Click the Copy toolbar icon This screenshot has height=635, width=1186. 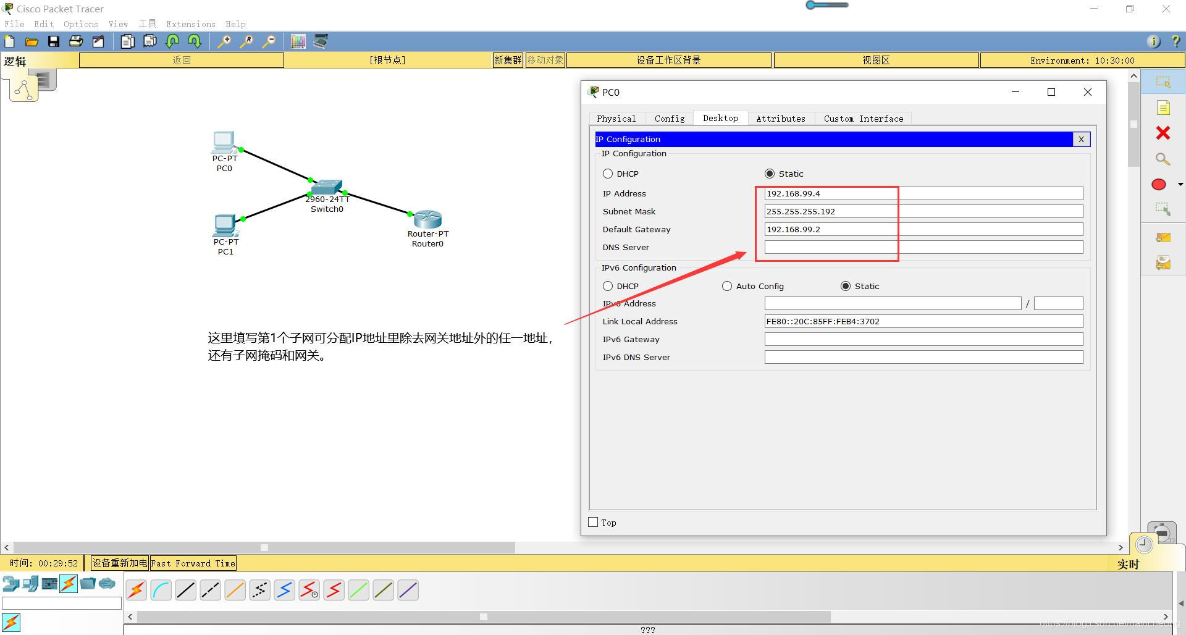(128, 41)
